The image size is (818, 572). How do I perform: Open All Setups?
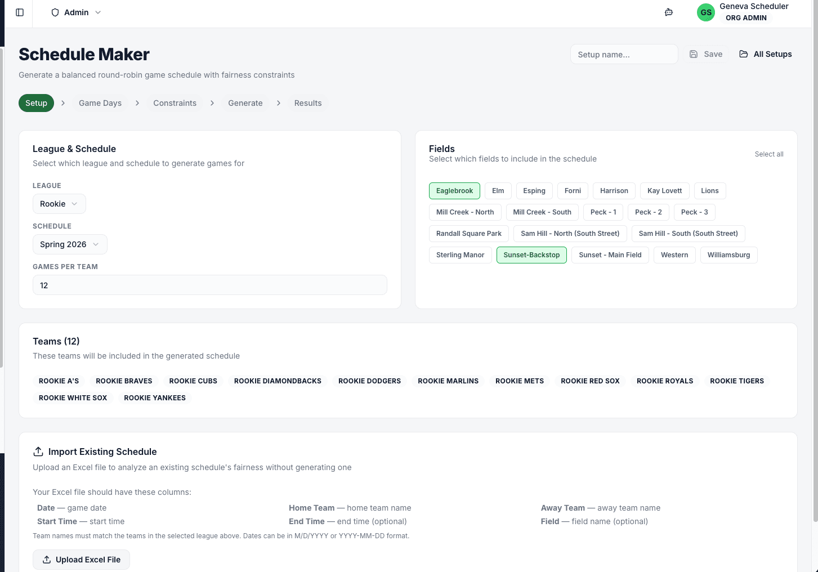coord(766,54)
